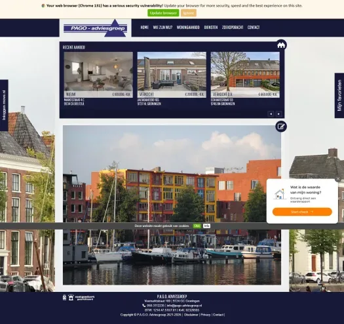
Task: Click the phone icon in footer
Action: pos(144,306)
